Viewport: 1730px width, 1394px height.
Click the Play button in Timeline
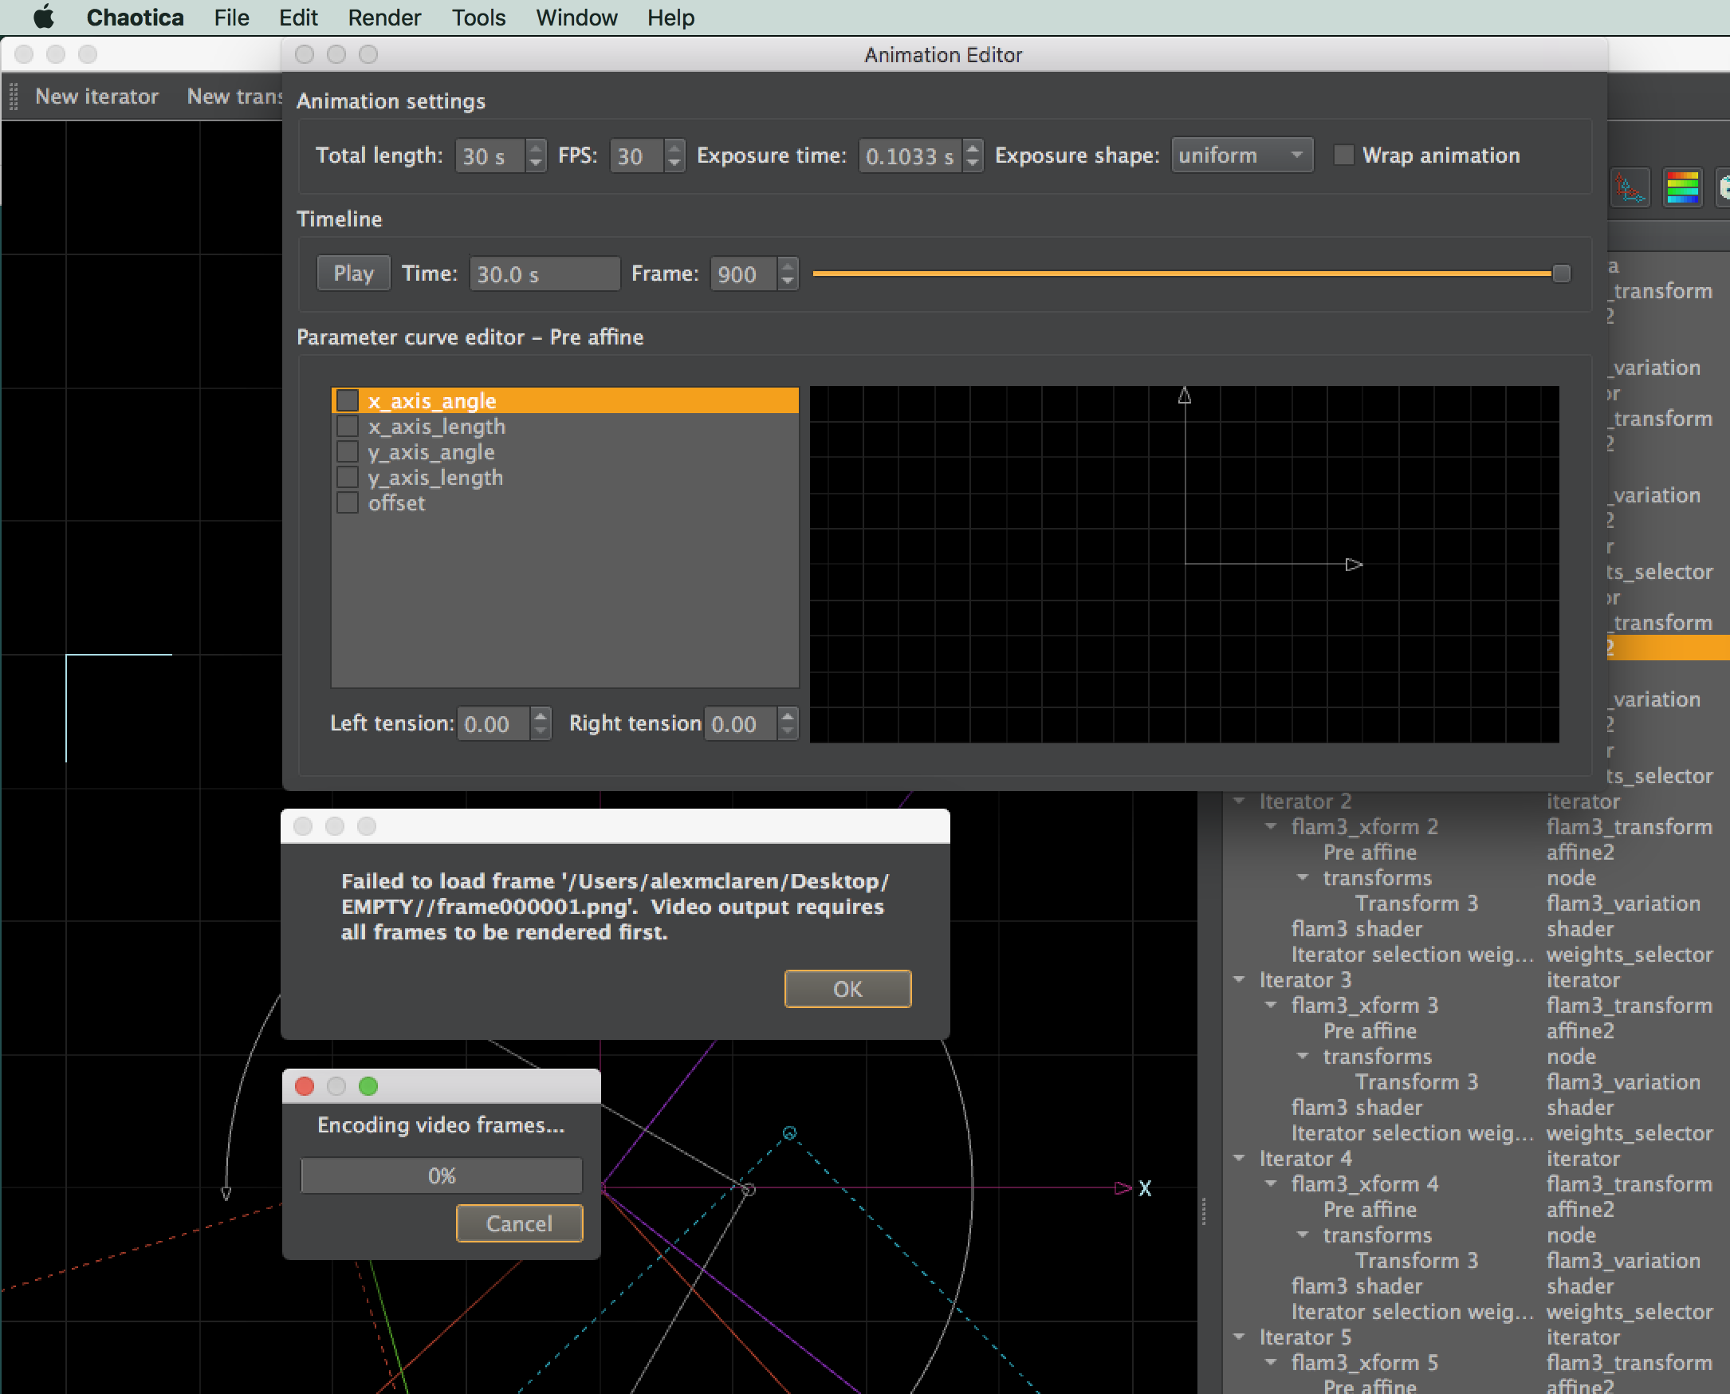353,273
